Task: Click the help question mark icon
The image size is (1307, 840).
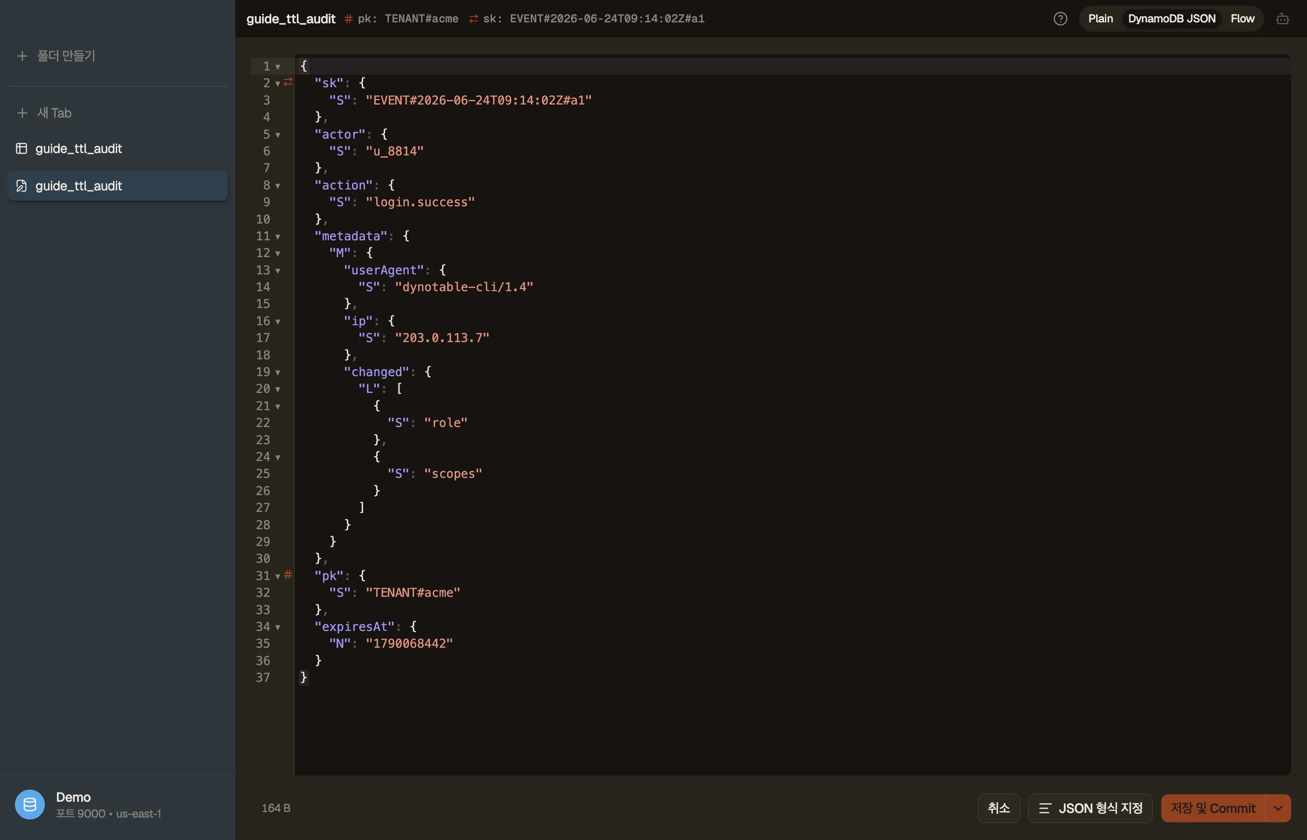Action: 1060,19
